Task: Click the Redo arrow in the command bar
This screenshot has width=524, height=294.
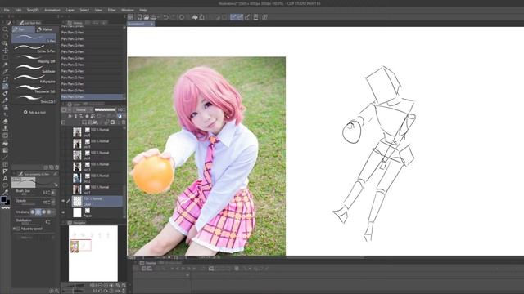Action: pos(173,17)
